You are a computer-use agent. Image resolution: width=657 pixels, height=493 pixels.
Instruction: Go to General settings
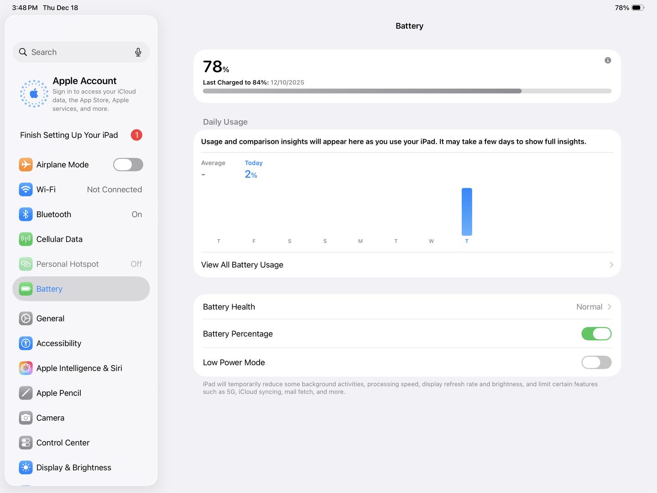(x=81, y=319)
